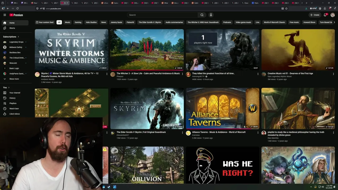Open the 'Was He Right?' video thumbnail
Screen dimensions: 338x190
[x=223, y=165]
